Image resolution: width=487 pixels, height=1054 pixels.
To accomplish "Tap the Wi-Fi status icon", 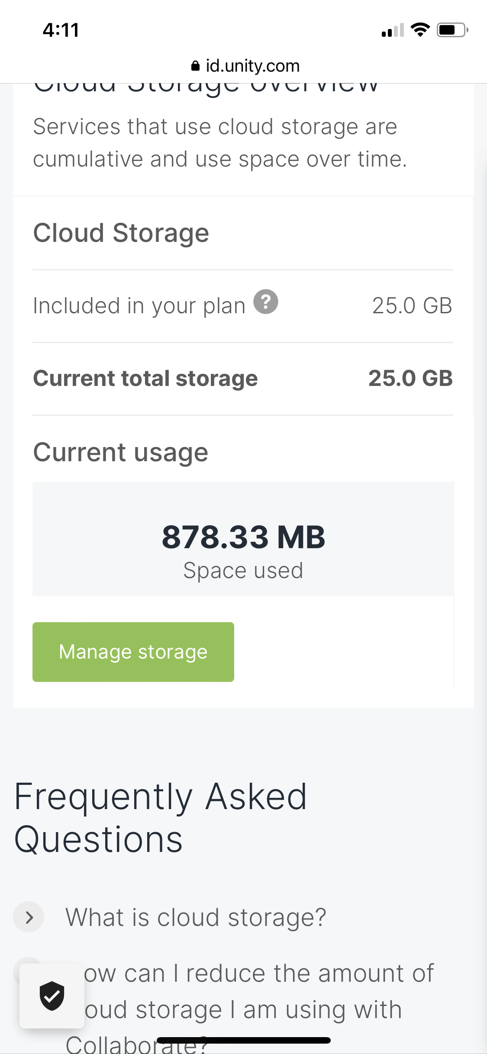I will [419, 30].
